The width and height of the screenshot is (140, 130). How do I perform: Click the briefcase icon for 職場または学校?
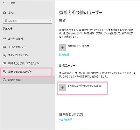coord(4,63)
